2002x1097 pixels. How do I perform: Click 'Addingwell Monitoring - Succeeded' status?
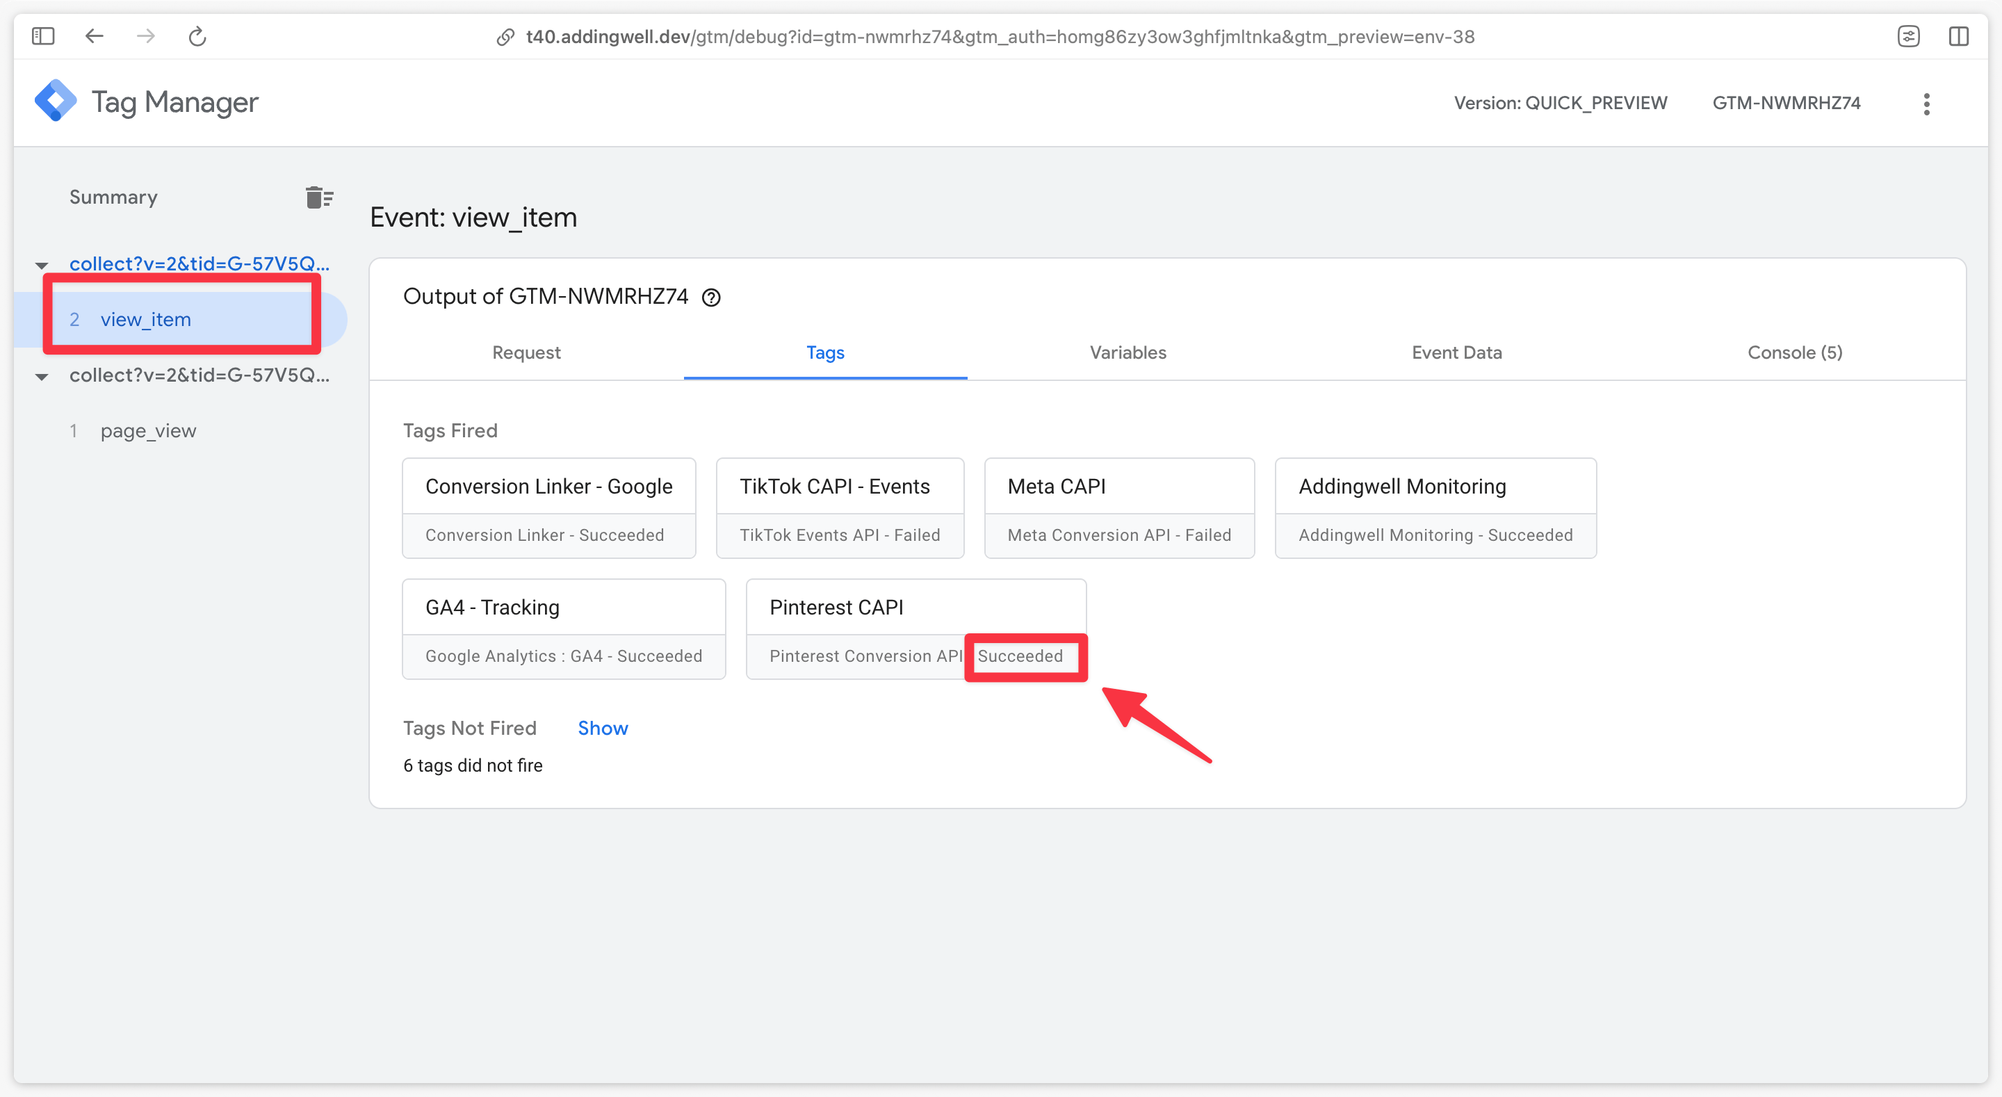point(1435,535)
